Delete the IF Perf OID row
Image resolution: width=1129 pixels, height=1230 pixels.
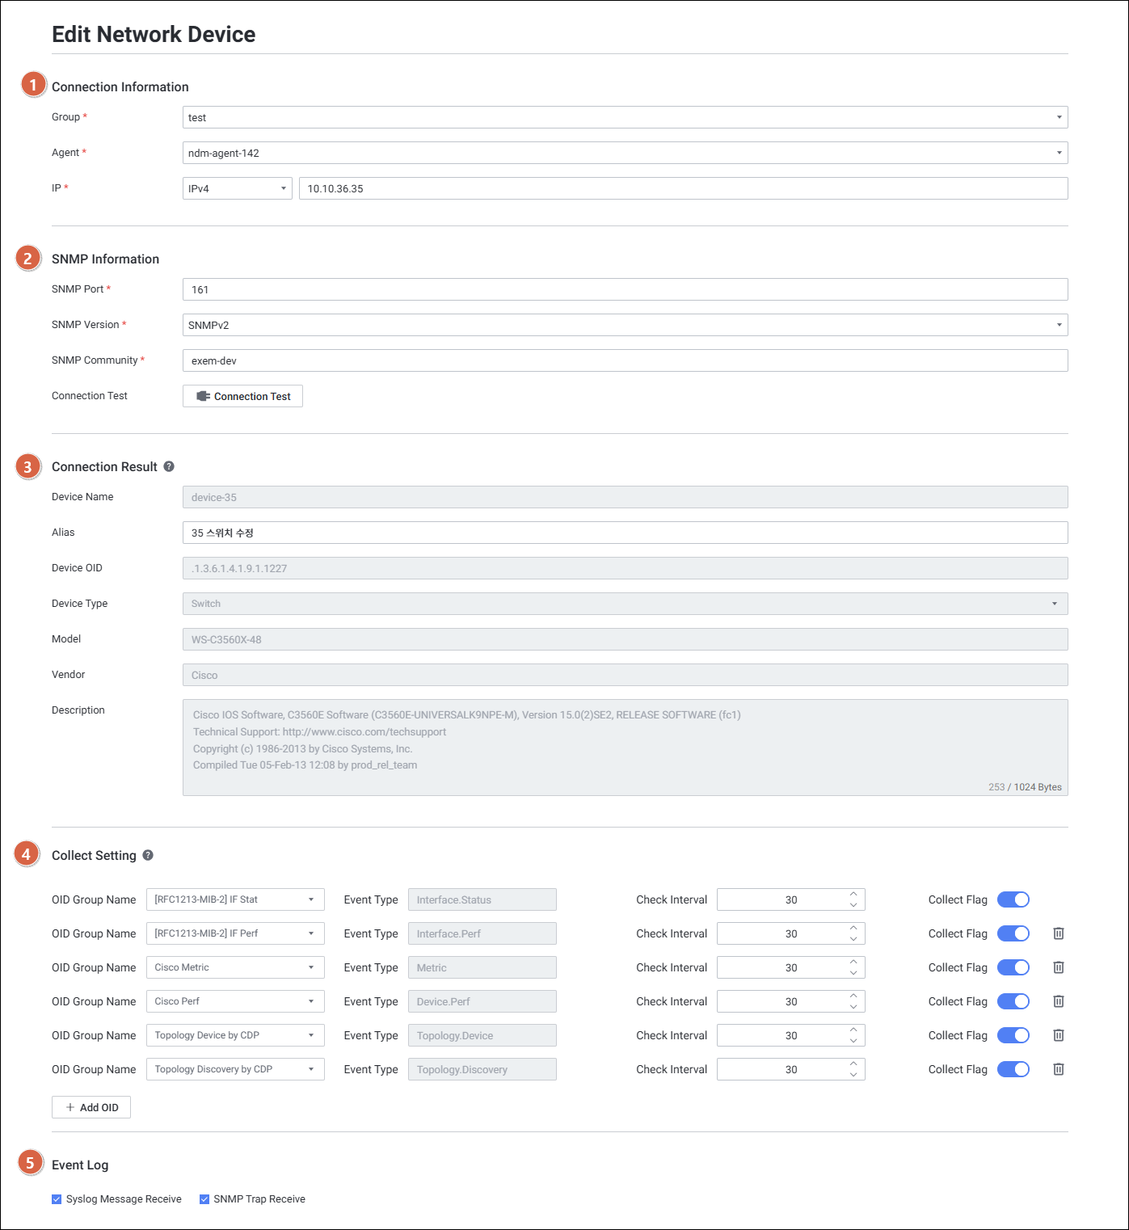1058,933
